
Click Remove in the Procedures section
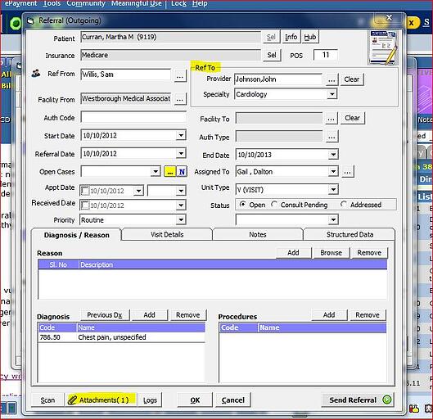pyautogui.click(x=368, y=314)
